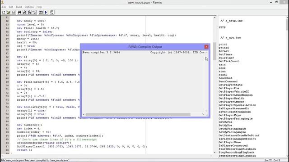Open the Build menu
The image size is (289, 162).
coord(19,7)
